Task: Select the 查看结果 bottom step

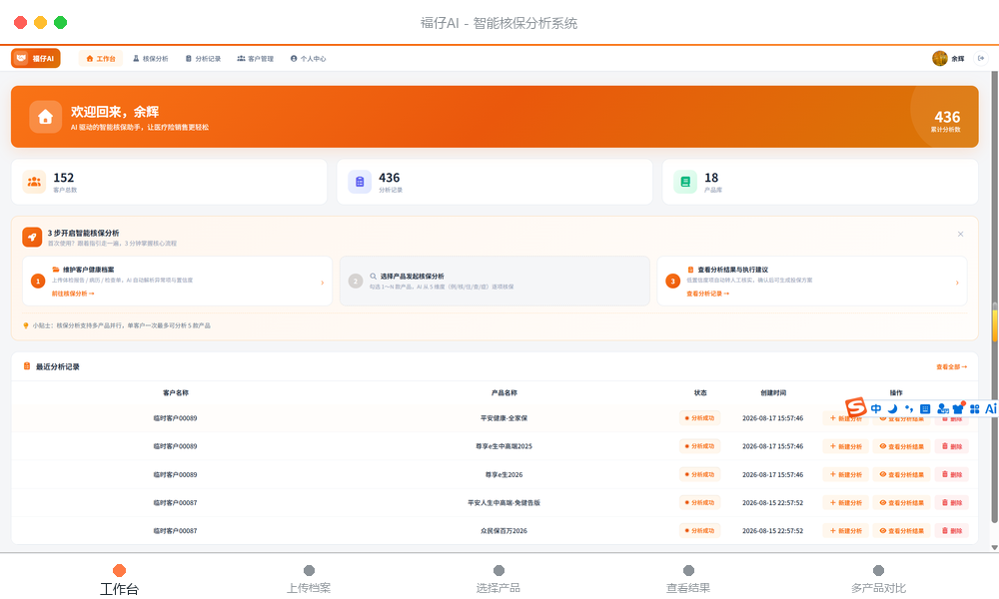Action: (x=688, y=579)
